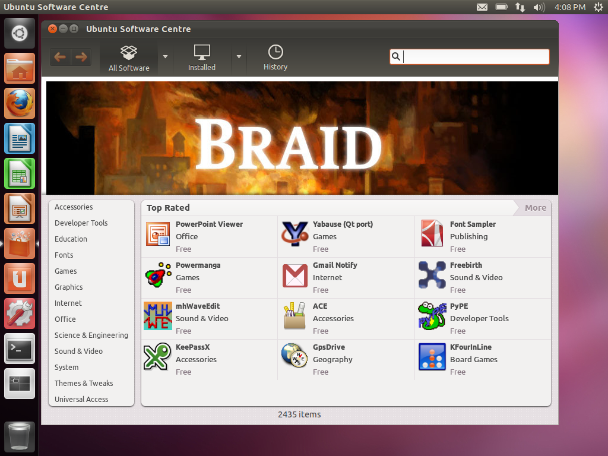
Task: Click the ACE accessories box icon
Action: [x=294, y=316]
